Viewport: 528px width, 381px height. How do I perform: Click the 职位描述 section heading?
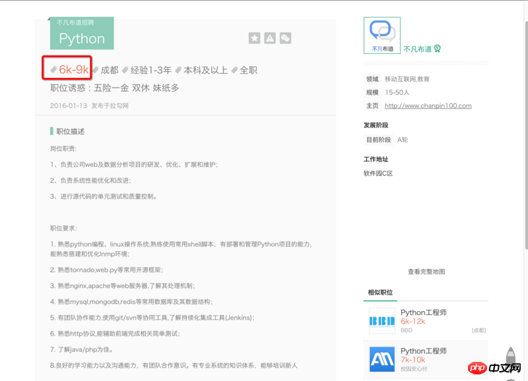click(x=70, y=131)
